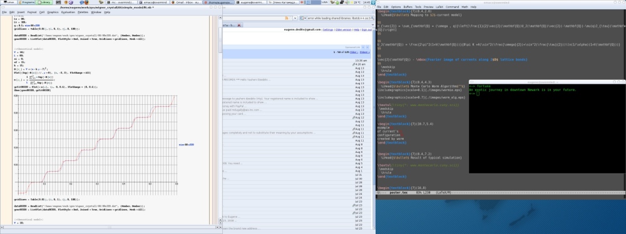Open the Cell menu in Mathematica notebook
The width and height of the screenshot is (626, 234).
[42, 12]
